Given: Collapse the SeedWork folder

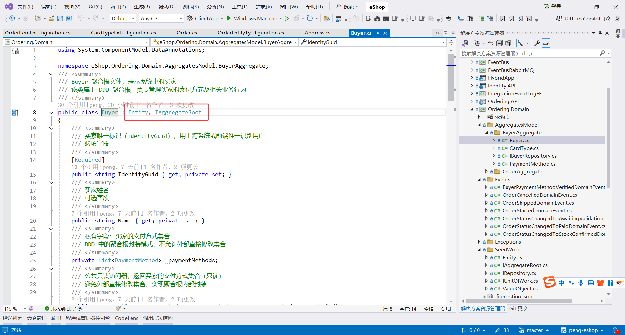Looking at the screenshot, I should click(x=479, y=250).
